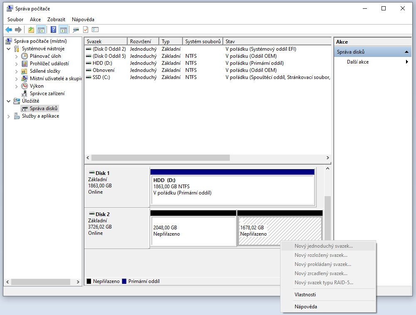Image resolution: width=416 pixels, height=315 pixels.
Task: Select Plánovač úloh clock icon in tree
Action: (x=25, y=56)
